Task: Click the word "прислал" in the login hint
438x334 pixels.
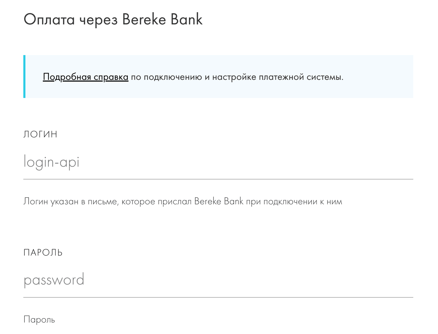Action: (174, 202)
